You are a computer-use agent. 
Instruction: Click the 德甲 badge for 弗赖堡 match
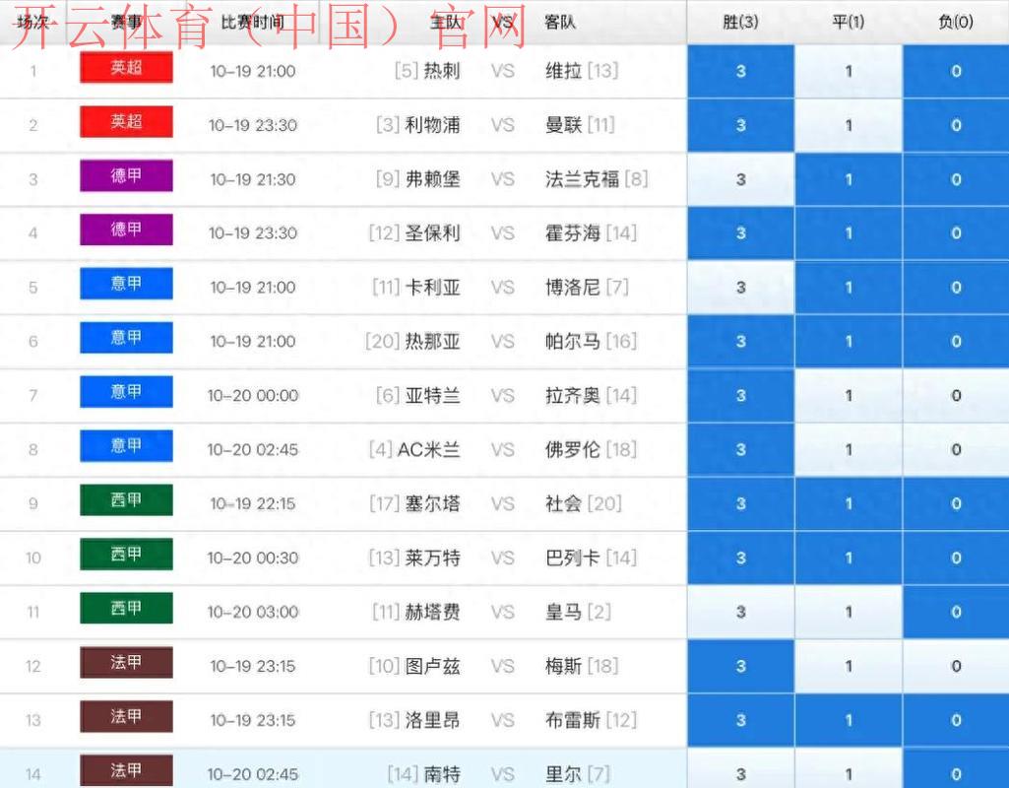click(x=126, y=176)
